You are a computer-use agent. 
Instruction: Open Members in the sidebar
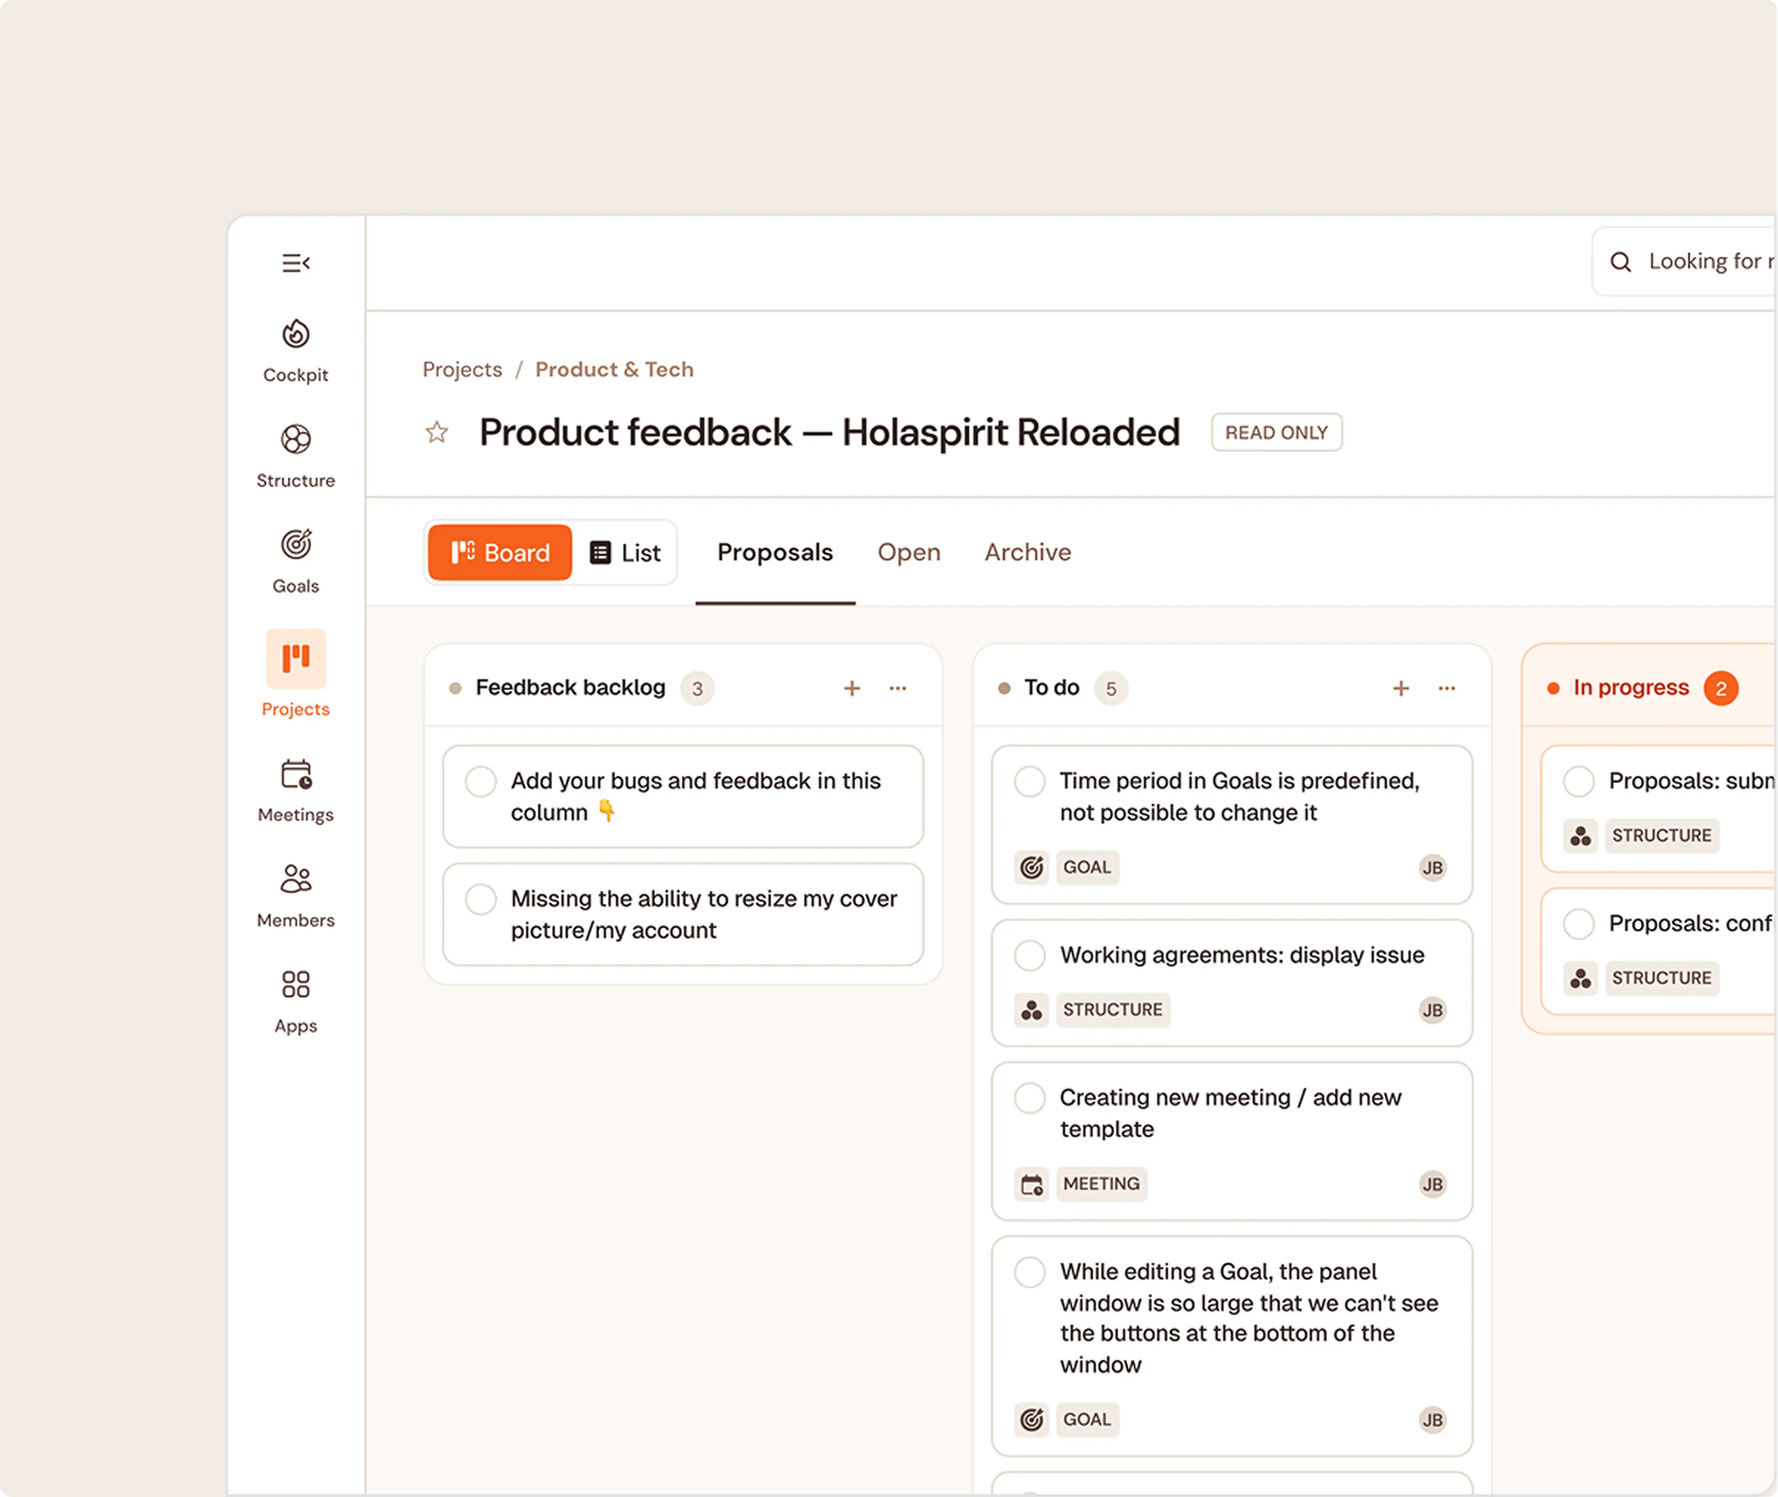295,896
